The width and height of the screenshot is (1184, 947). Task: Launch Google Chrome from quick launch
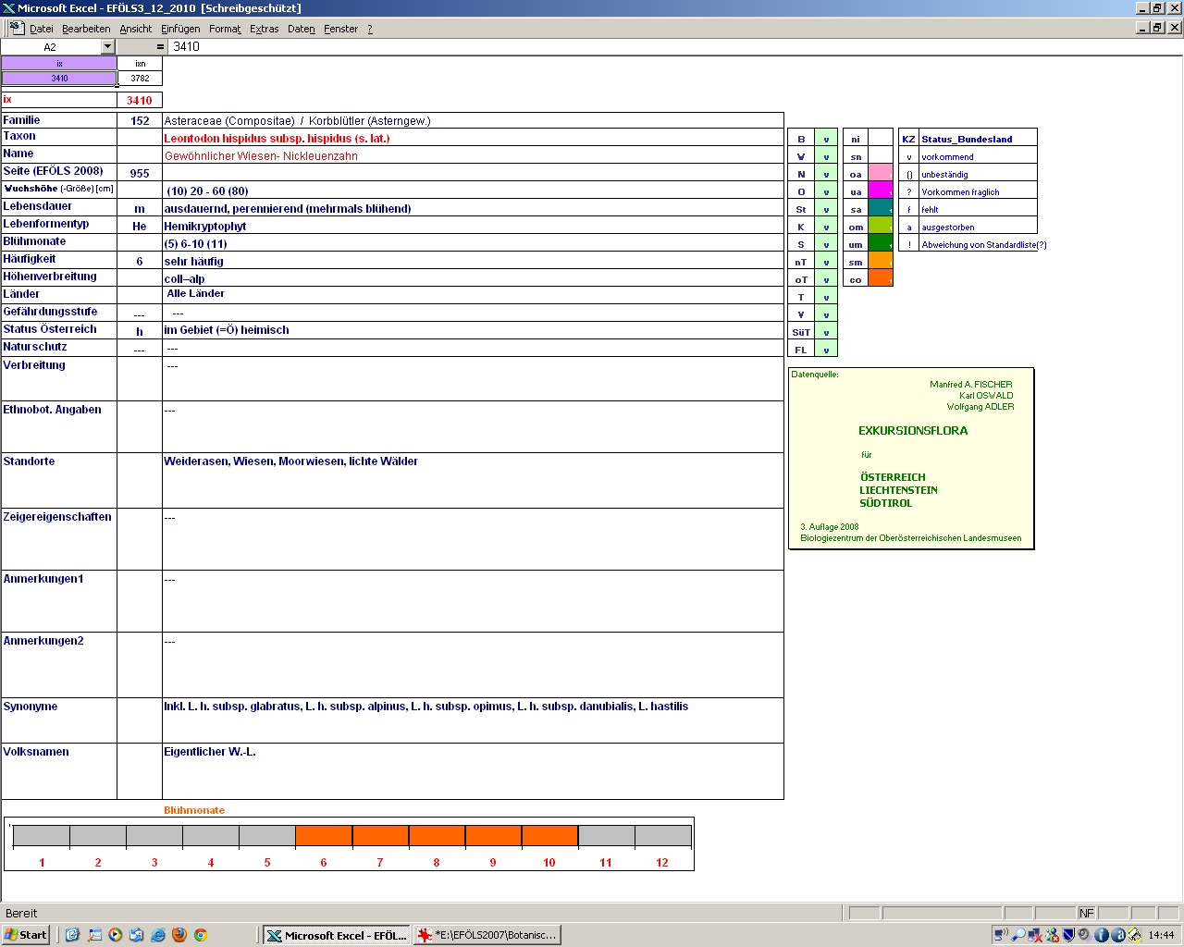[x=200, y=935]
